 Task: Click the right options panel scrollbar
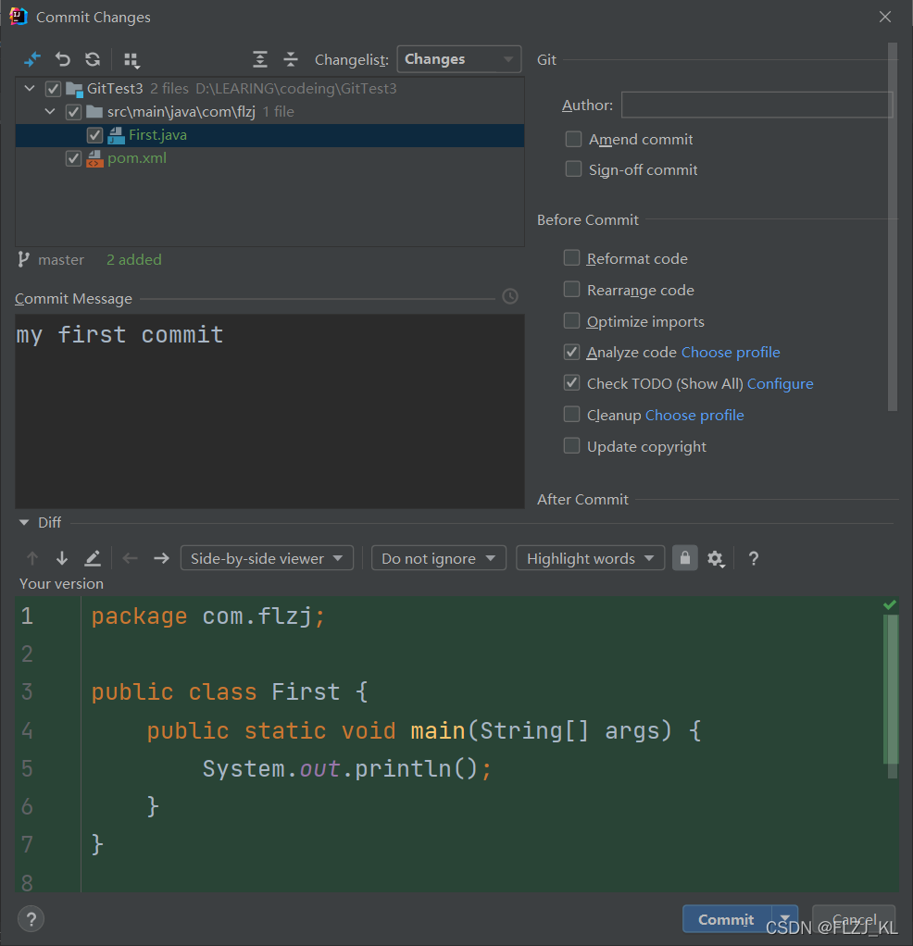893,226
